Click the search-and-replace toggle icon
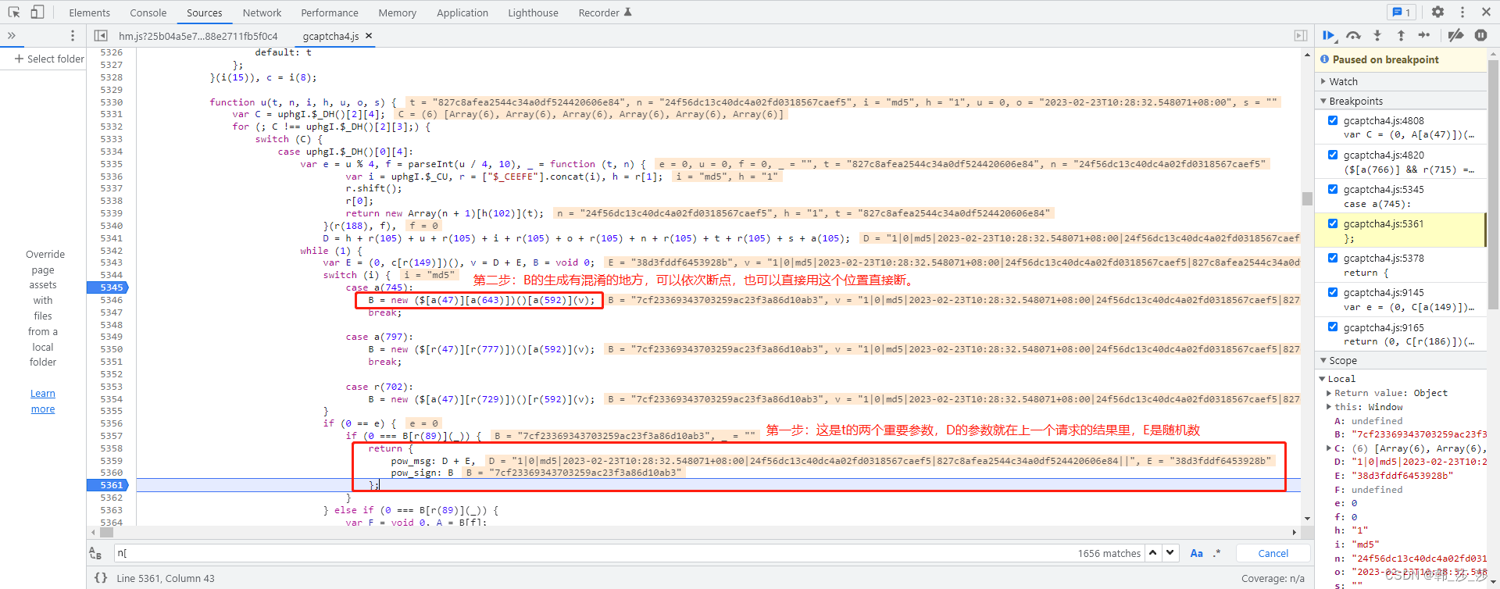The image size is (1500, 589). (95, 553)
